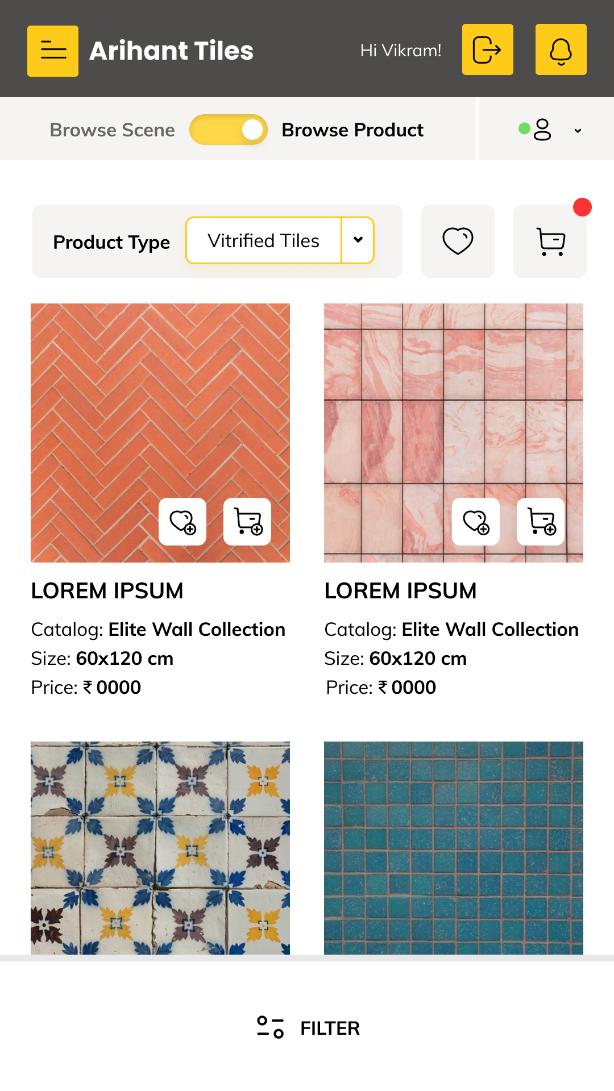Add pink marble tile to wishlist
Viewport: 614px width, 1091px height.
[x=476, y=522]
